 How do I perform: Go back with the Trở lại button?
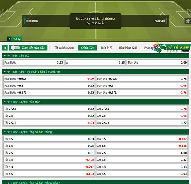(15, 39)
